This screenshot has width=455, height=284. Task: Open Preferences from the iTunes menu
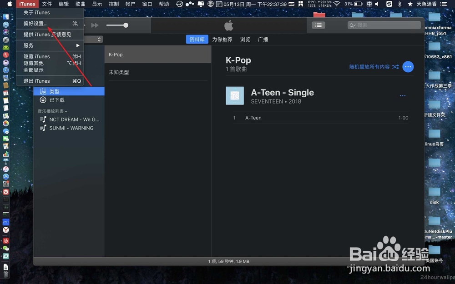point(50,24)
